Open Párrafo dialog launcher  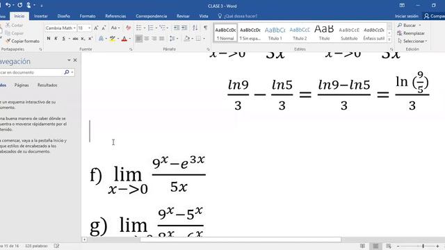[x=208, y=49]
